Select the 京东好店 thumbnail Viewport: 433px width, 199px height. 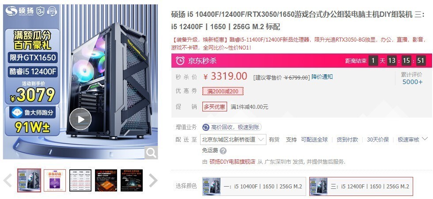[55, 180]
